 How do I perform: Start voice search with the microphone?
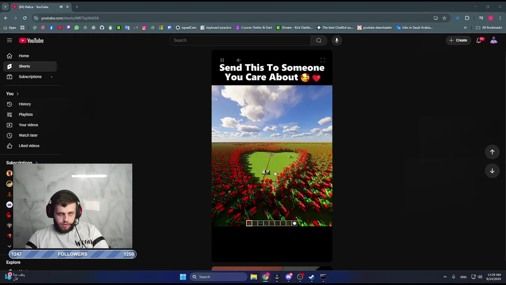[337, 40]
